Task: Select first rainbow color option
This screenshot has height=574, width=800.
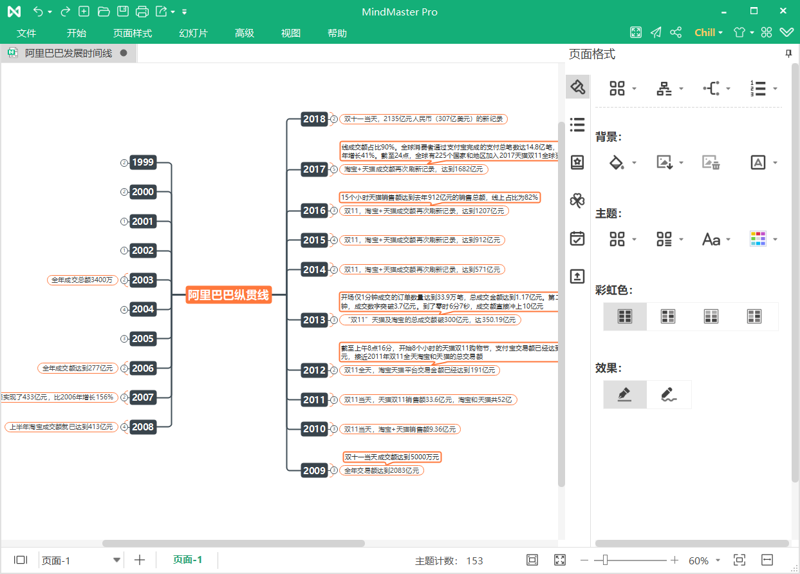Action: [x=625, y=316]
